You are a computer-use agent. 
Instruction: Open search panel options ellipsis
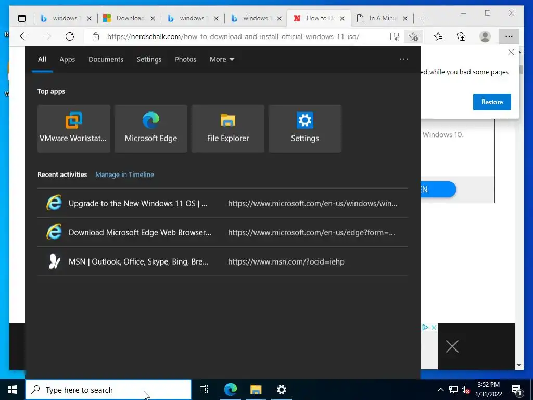click(x=404, y=59)
